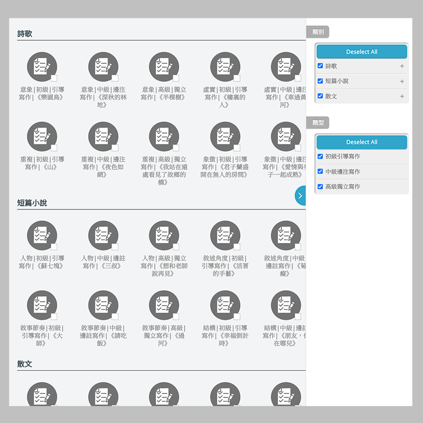Expand the 短篇小說 subcategories
The width and height of the screenshot is (423, 423).
click(x=402, y=81)
